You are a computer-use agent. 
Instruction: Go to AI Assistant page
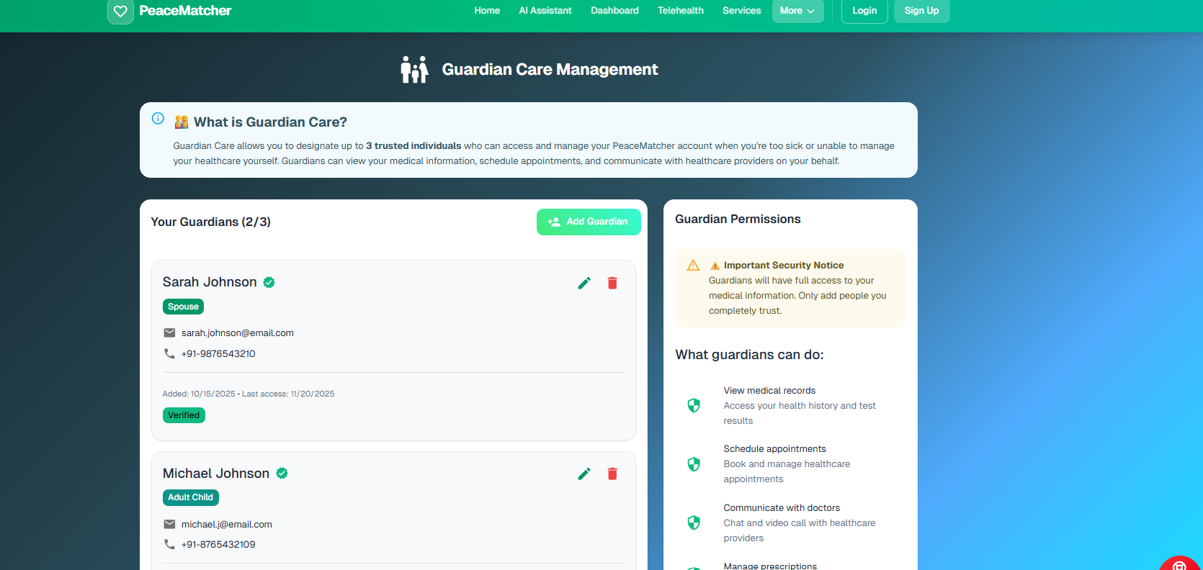coord(545,11)
